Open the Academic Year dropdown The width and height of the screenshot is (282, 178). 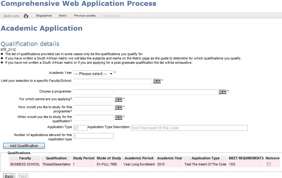pos(92,74)
